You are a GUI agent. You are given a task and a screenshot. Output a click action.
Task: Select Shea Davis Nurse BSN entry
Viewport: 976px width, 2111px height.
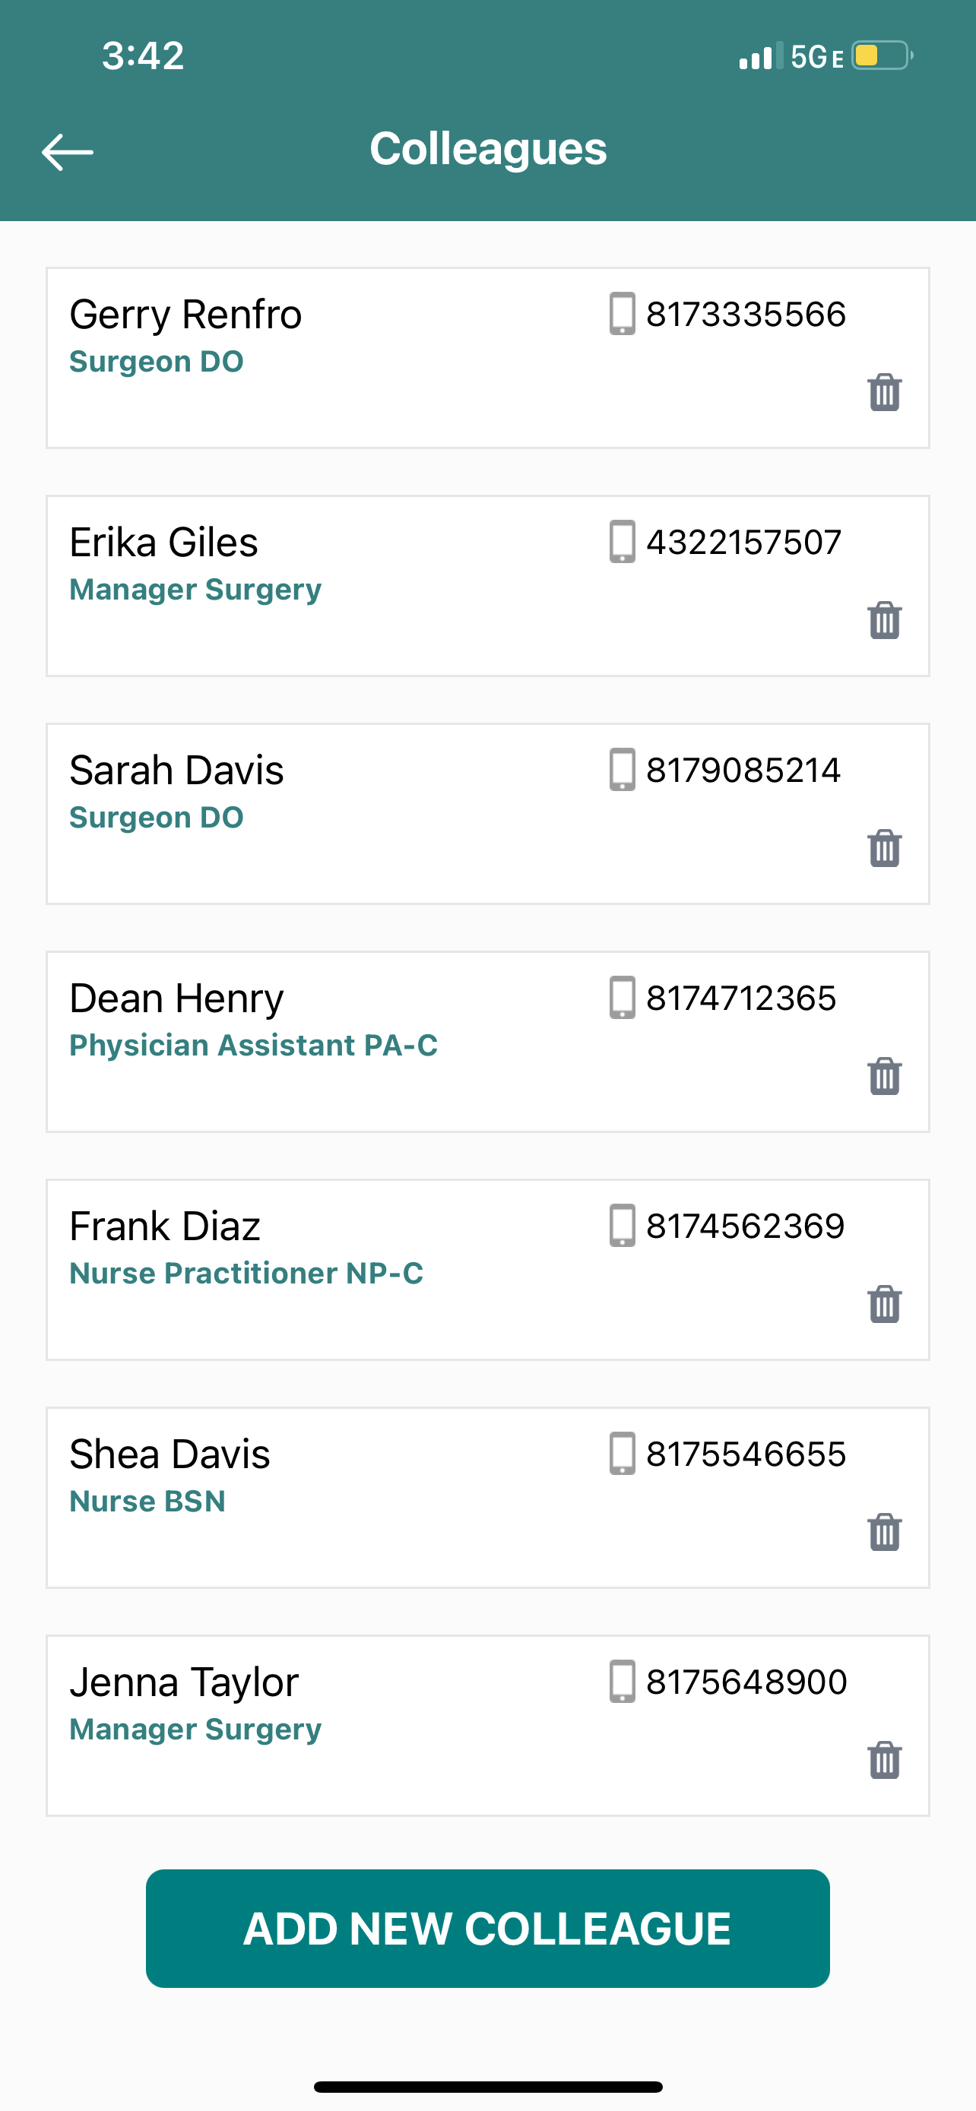pos(487,1497)
